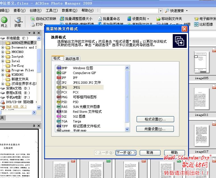Pick the IFF format entry
216x178 pixels.
80,78
